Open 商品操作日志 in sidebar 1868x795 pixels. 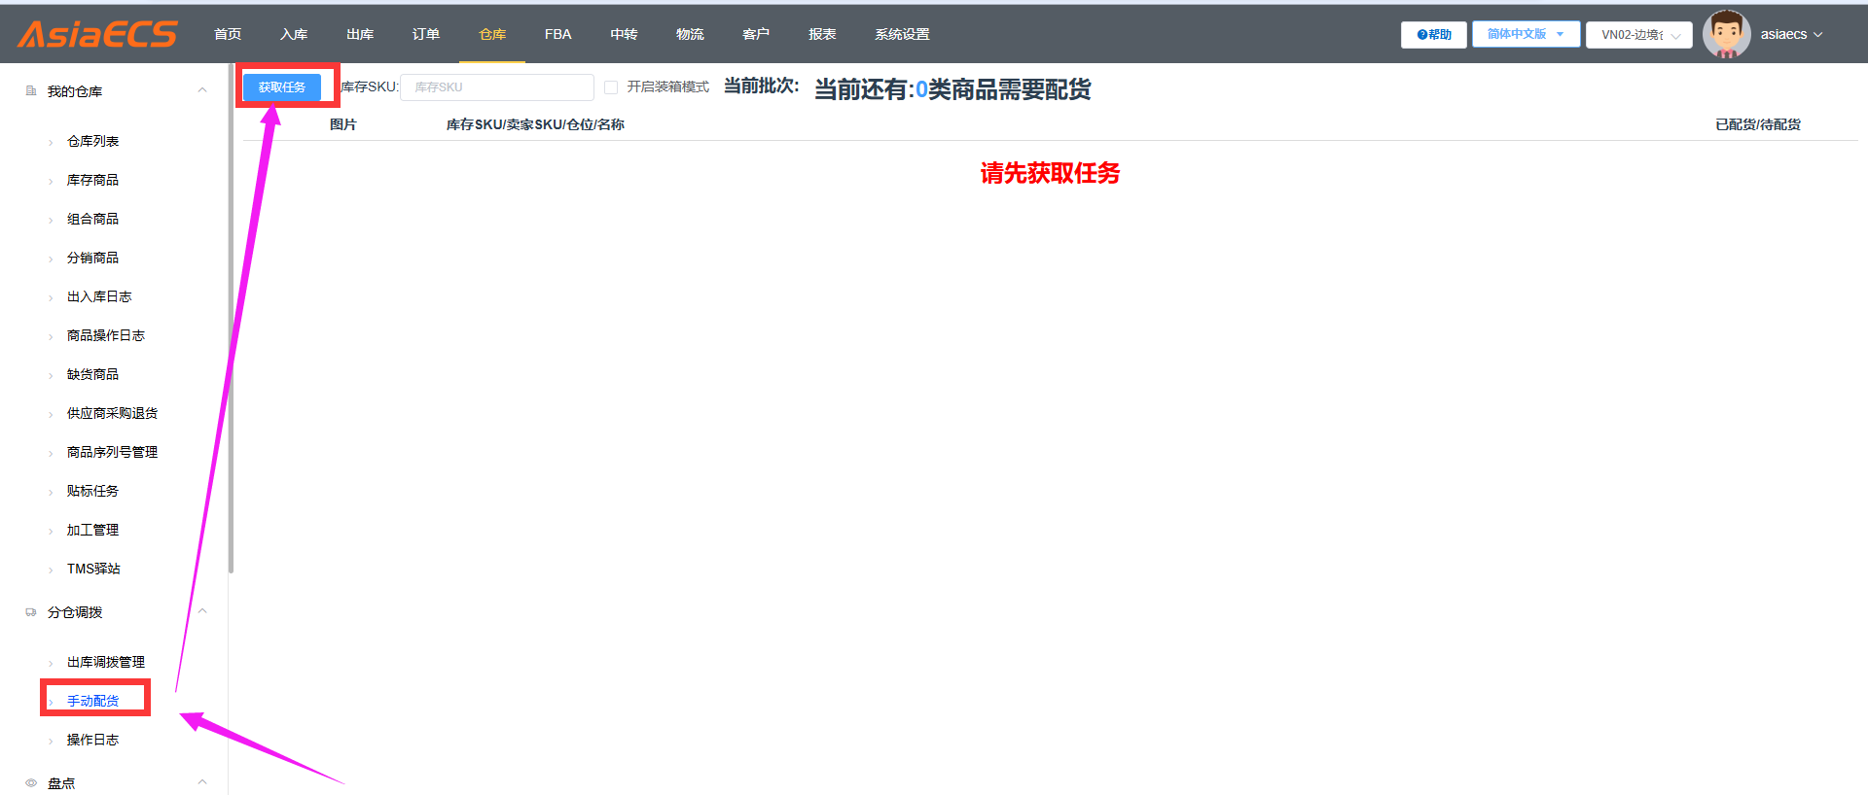coord(106,335)
